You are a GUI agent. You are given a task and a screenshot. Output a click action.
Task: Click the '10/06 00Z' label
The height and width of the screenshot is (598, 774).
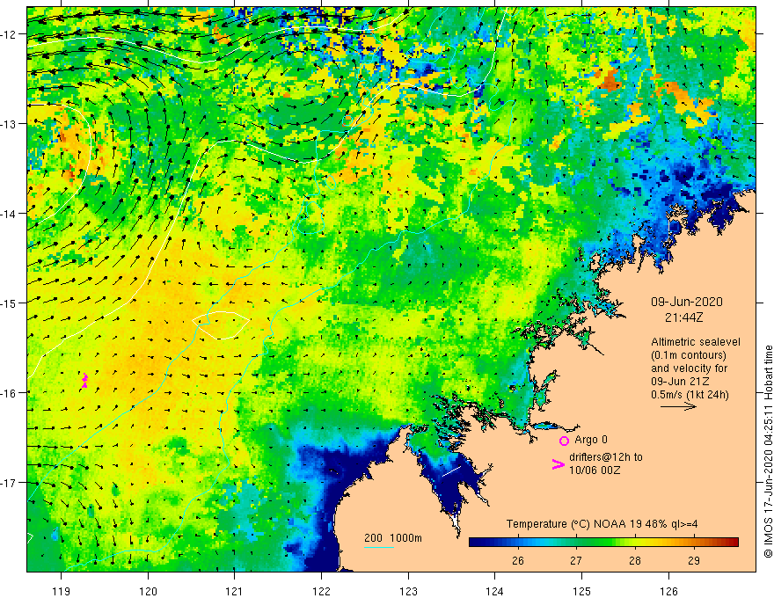595,470
